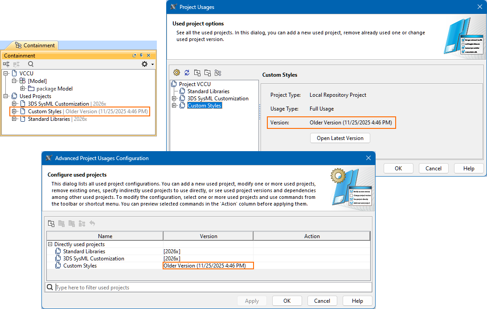
Task: Click the remove used project icon with minus
Action: pyautogui.click(x=207, y=73)
